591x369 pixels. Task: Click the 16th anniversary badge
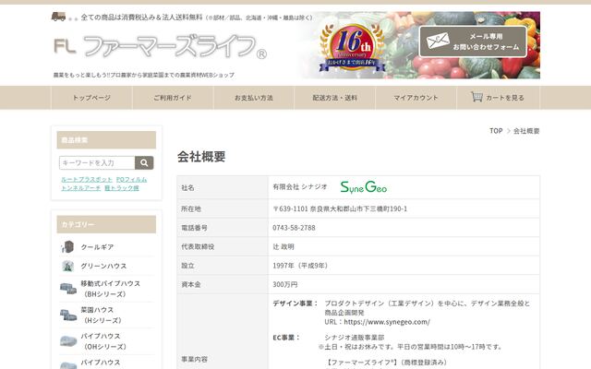353,48
